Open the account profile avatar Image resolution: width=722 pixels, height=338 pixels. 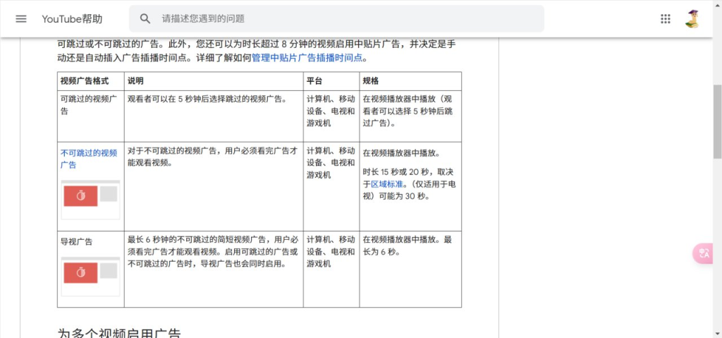coord(692,19)
